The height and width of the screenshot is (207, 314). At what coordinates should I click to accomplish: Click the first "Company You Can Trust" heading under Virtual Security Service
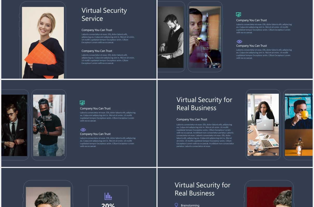pos(97,30)
